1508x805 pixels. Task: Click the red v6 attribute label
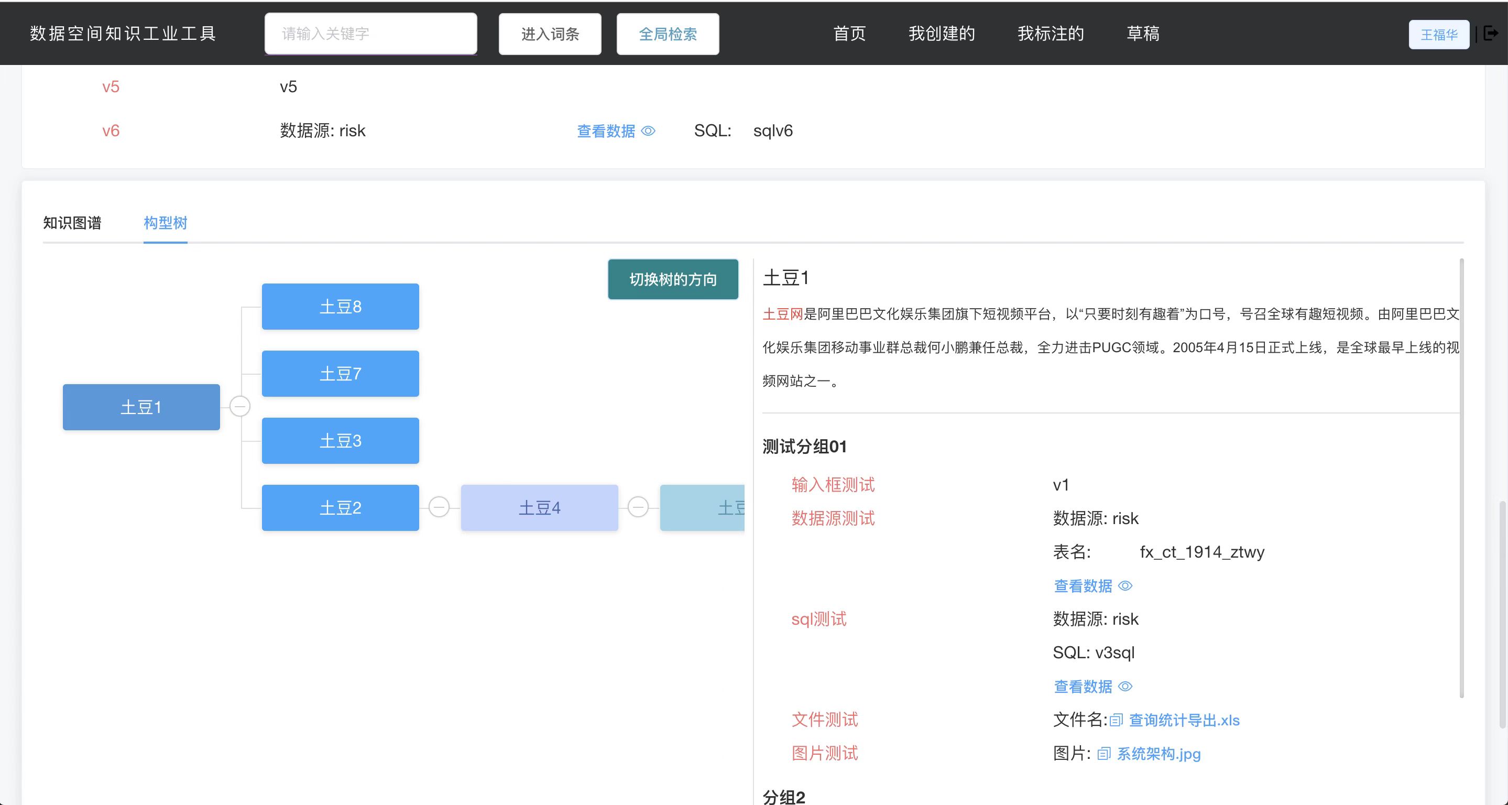coord(111,130)
